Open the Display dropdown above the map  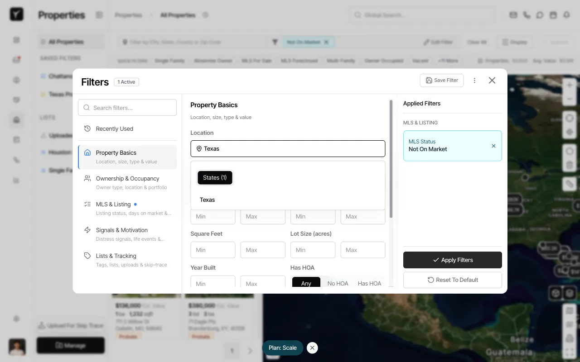pyautogui.click(x=514, y=42)
